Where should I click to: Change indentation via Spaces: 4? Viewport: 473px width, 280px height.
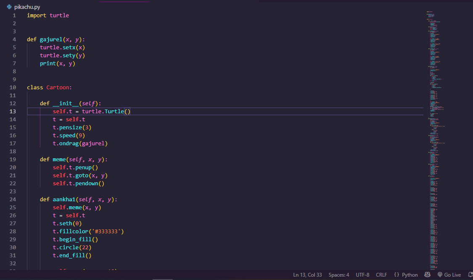pyautogui.click(x=339, y=275)
